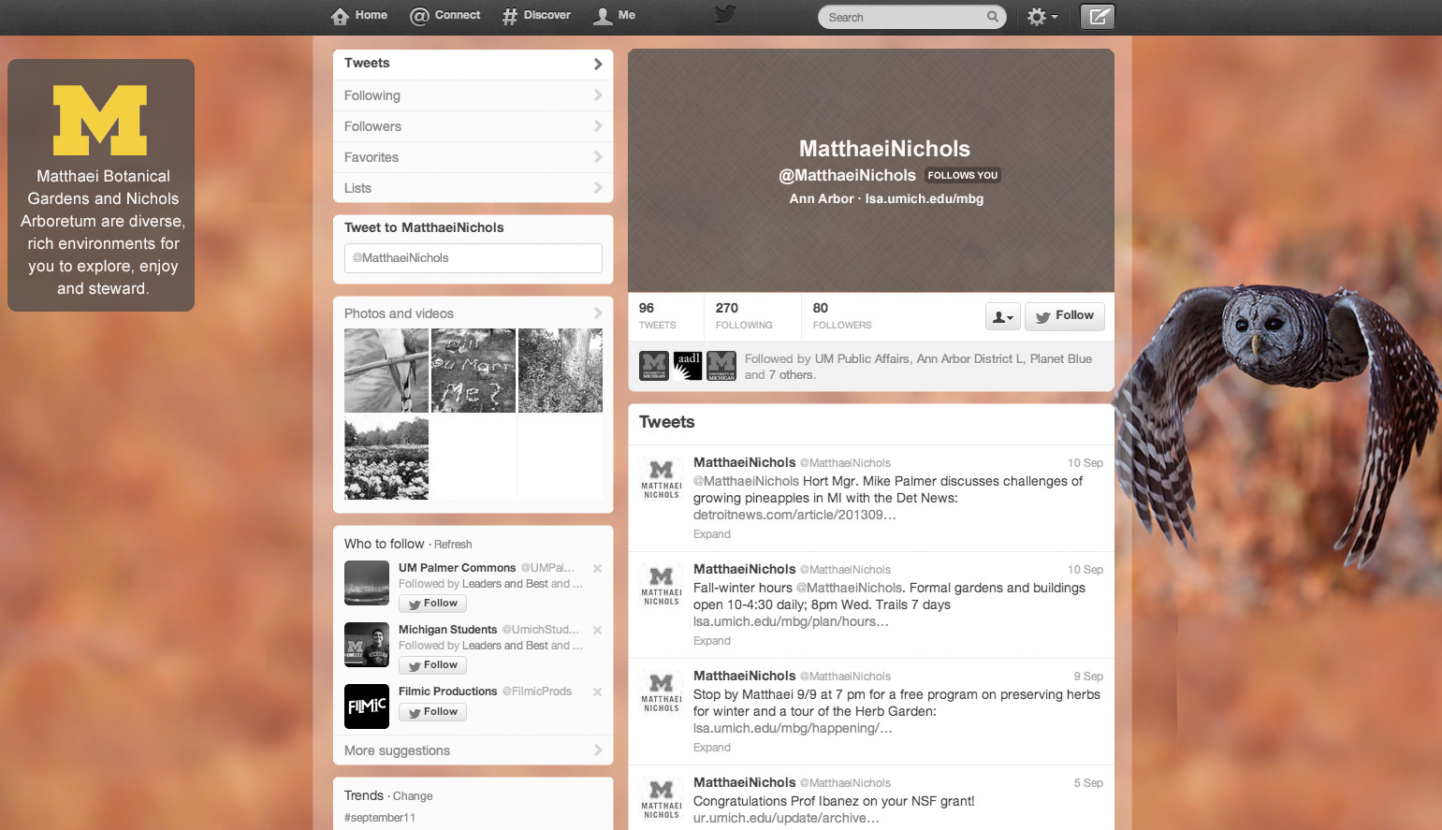The width and height of the screenshot is (1442, 830).
Task: Click the Twitter bird logo in top bar
Action: [725, 15]
